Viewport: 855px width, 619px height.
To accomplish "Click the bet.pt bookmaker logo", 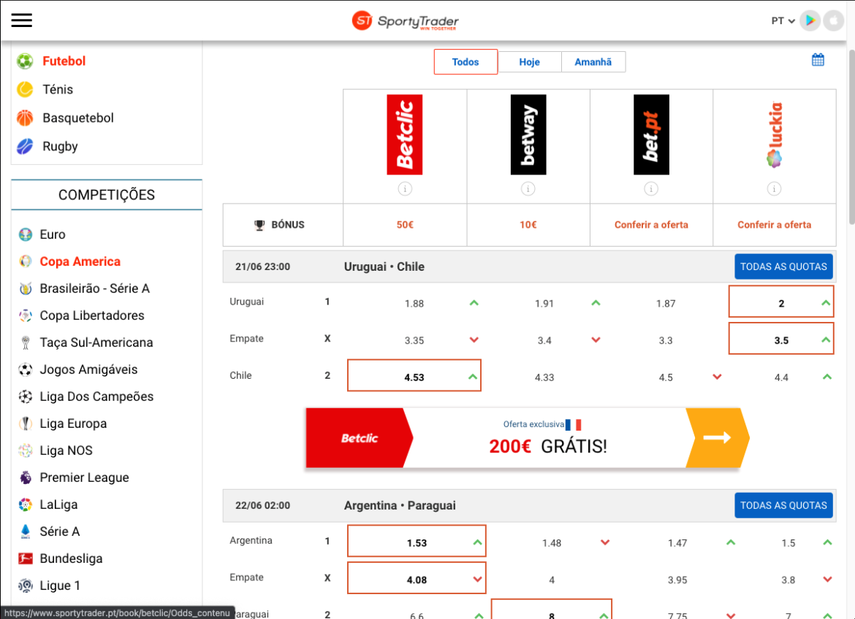I will tap(651, 134).
